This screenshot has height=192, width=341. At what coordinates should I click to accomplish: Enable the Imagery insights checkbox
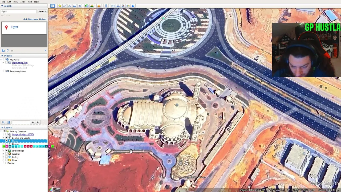click(x=6, y=134)
